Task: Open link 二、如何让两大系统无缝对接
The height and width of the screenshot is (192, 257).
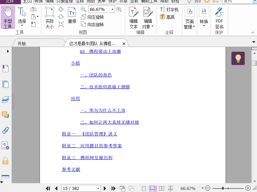Action: pyautogui.click(x=110, y=122)
